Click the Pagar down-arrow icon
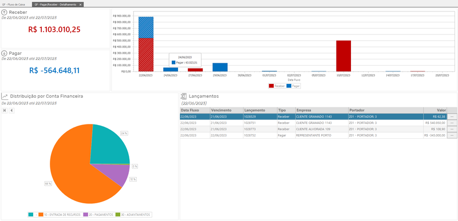 click(5, 53)
